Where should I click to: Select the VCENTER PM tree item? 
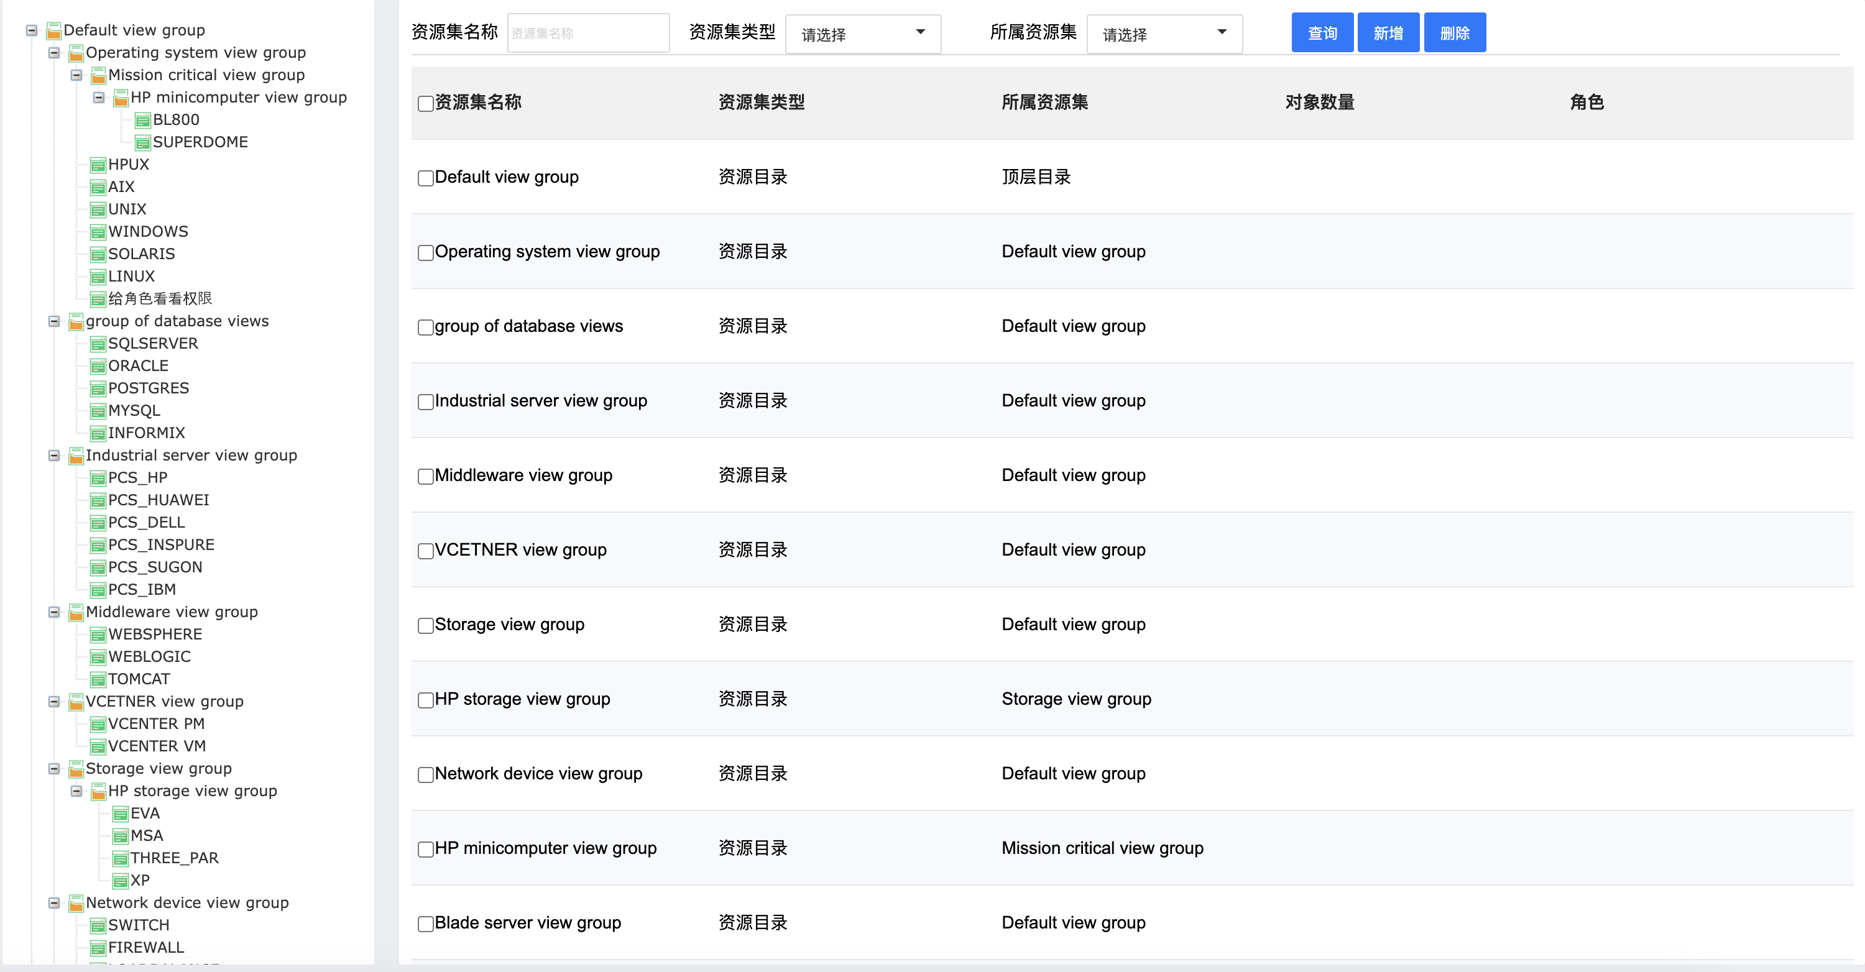[157, 724]
